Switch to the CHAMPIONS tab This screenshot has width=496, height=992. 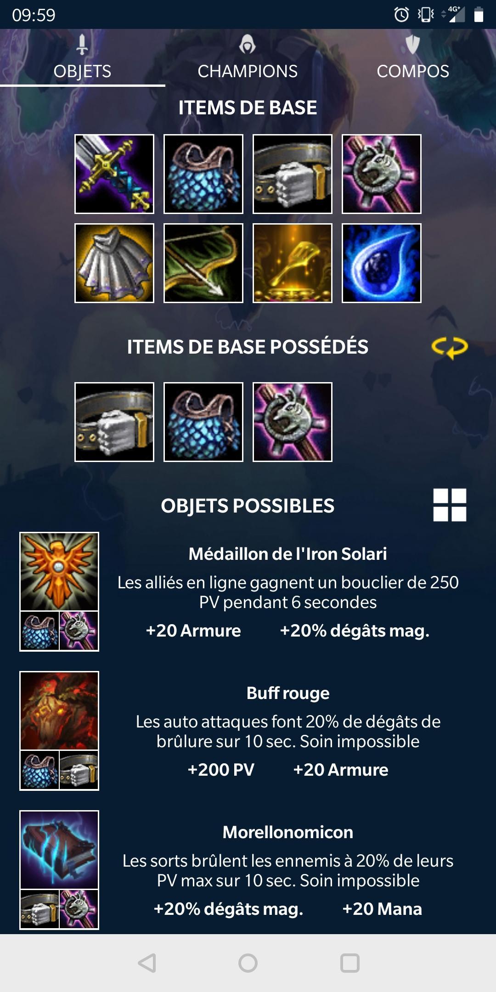pyautogui.click(x=248, y=58)
